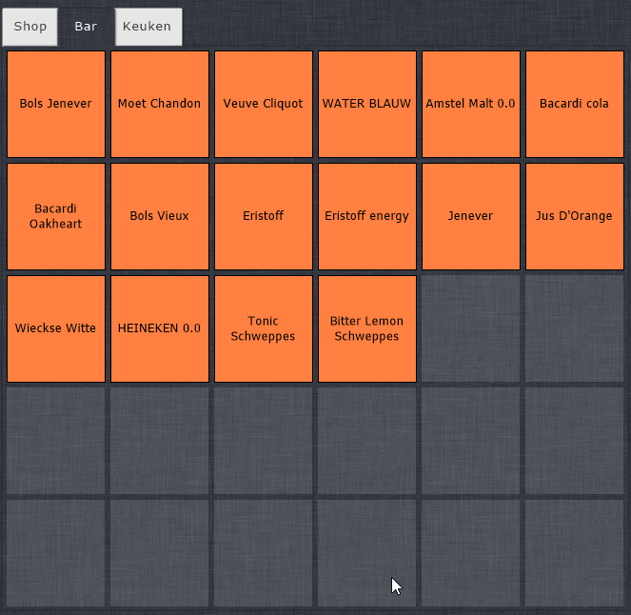Click the Bacardi Oakheart product
Viewport: 631px width, 615px height.
pos(56,216)
